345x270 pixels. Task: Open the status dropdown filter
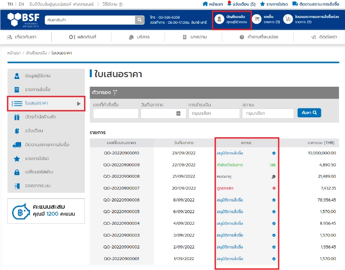coord(267,113)
